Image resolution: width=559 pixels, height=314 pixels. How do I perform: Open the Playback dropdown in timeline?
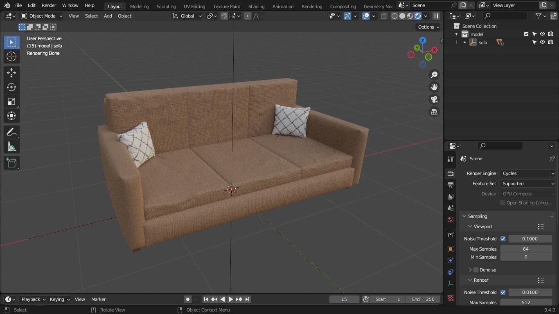33,299
